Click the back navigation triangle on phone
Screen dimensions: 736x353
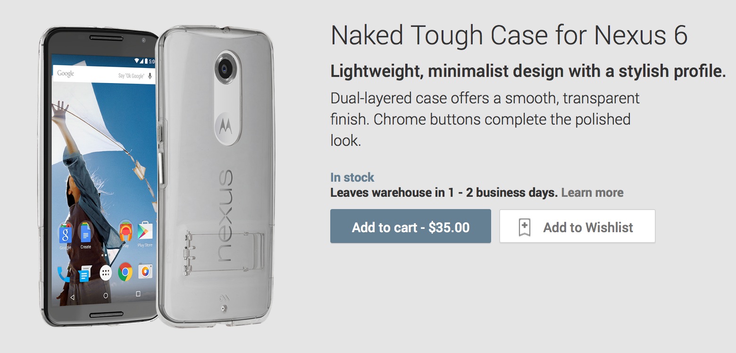pos(72,297)
